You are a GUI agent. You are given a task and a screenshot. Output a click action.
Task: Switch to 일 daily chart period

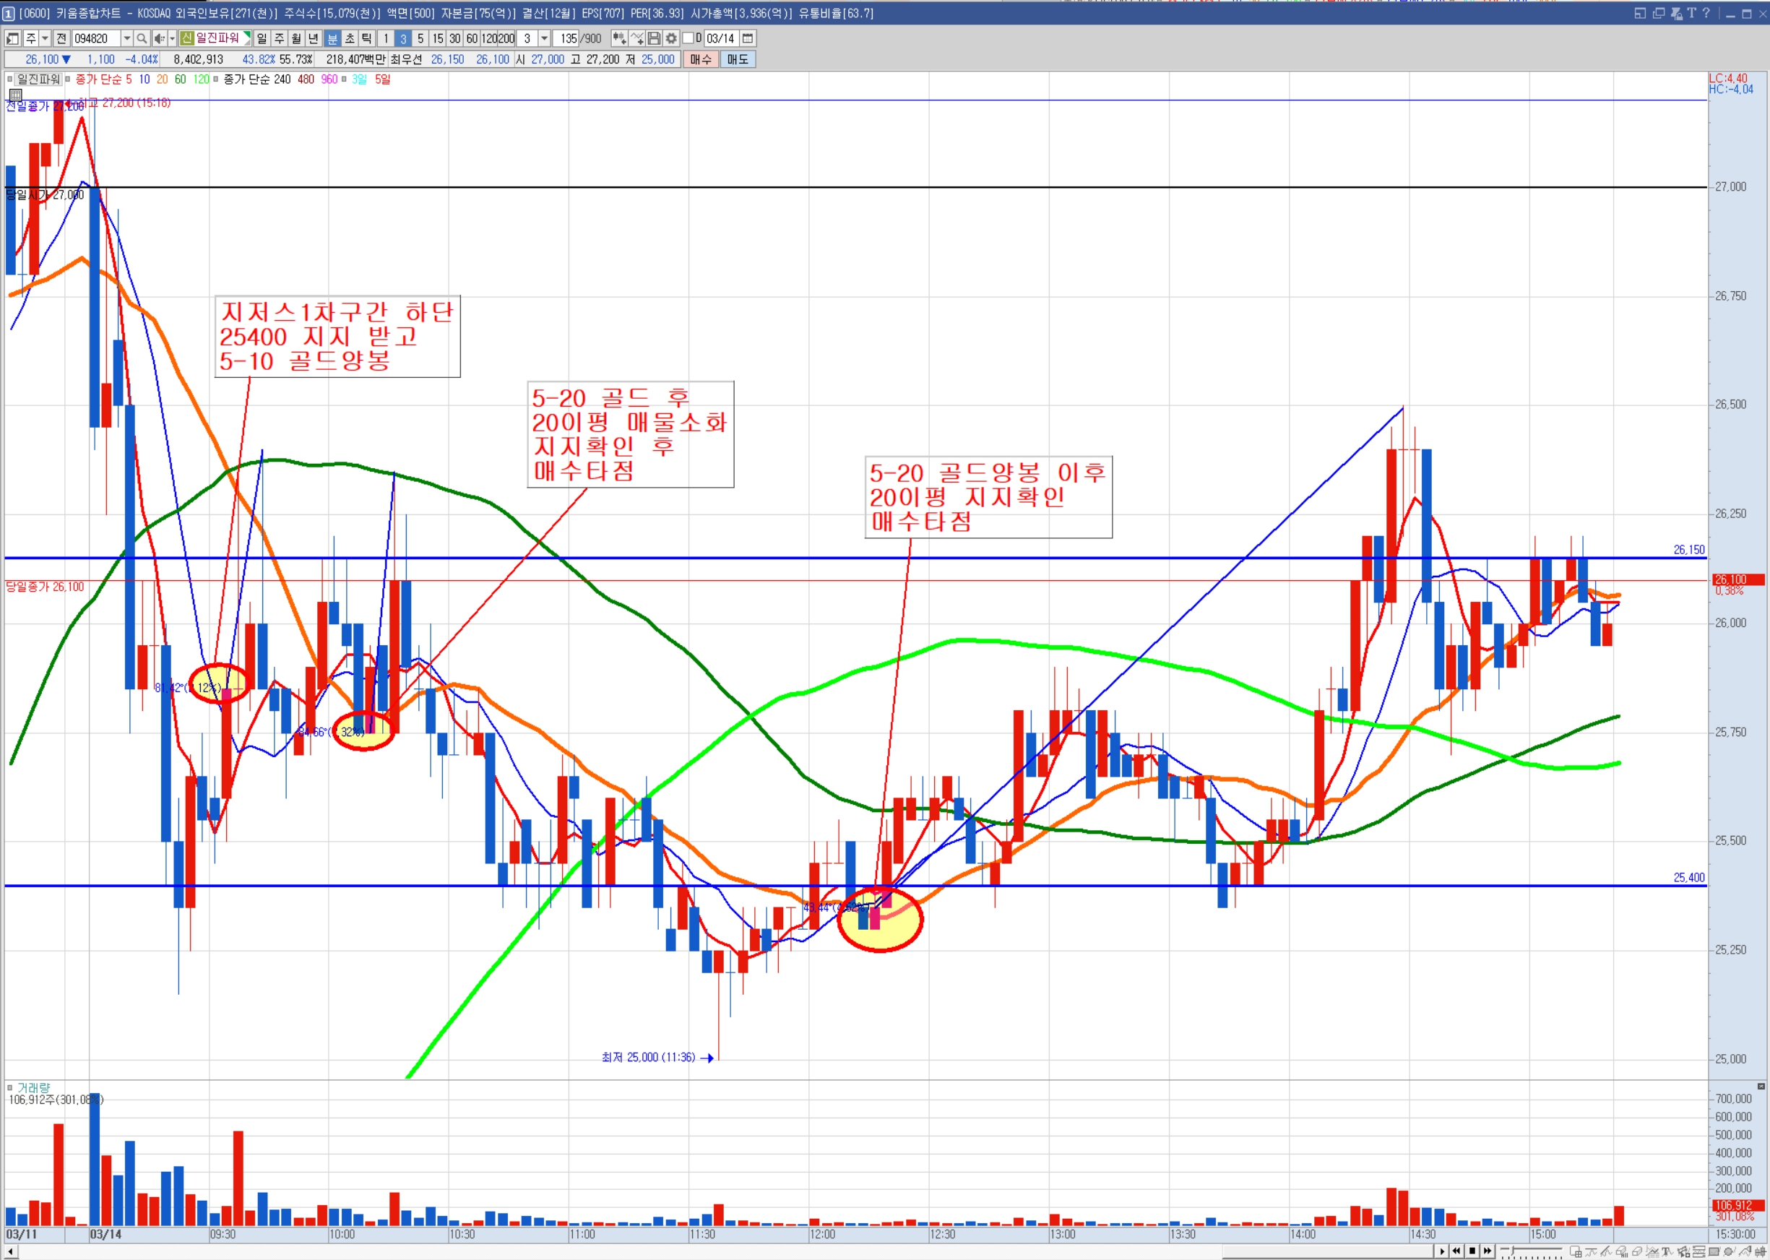tap(262, 38)
